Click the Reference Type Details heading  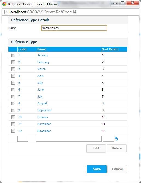pos(30,20)
